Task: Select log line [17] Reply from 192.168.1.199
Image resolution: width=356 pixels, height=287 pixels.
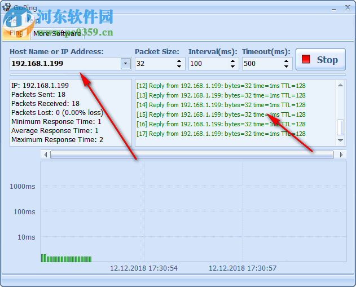Action: (x=221, y=134)
